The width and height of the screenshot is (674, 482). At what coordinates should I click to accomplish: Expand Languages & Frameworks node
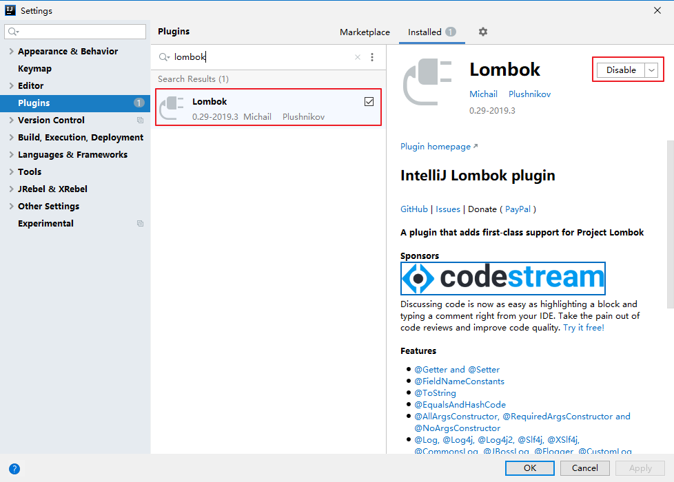pyautogui.click(x=11, y=155)
